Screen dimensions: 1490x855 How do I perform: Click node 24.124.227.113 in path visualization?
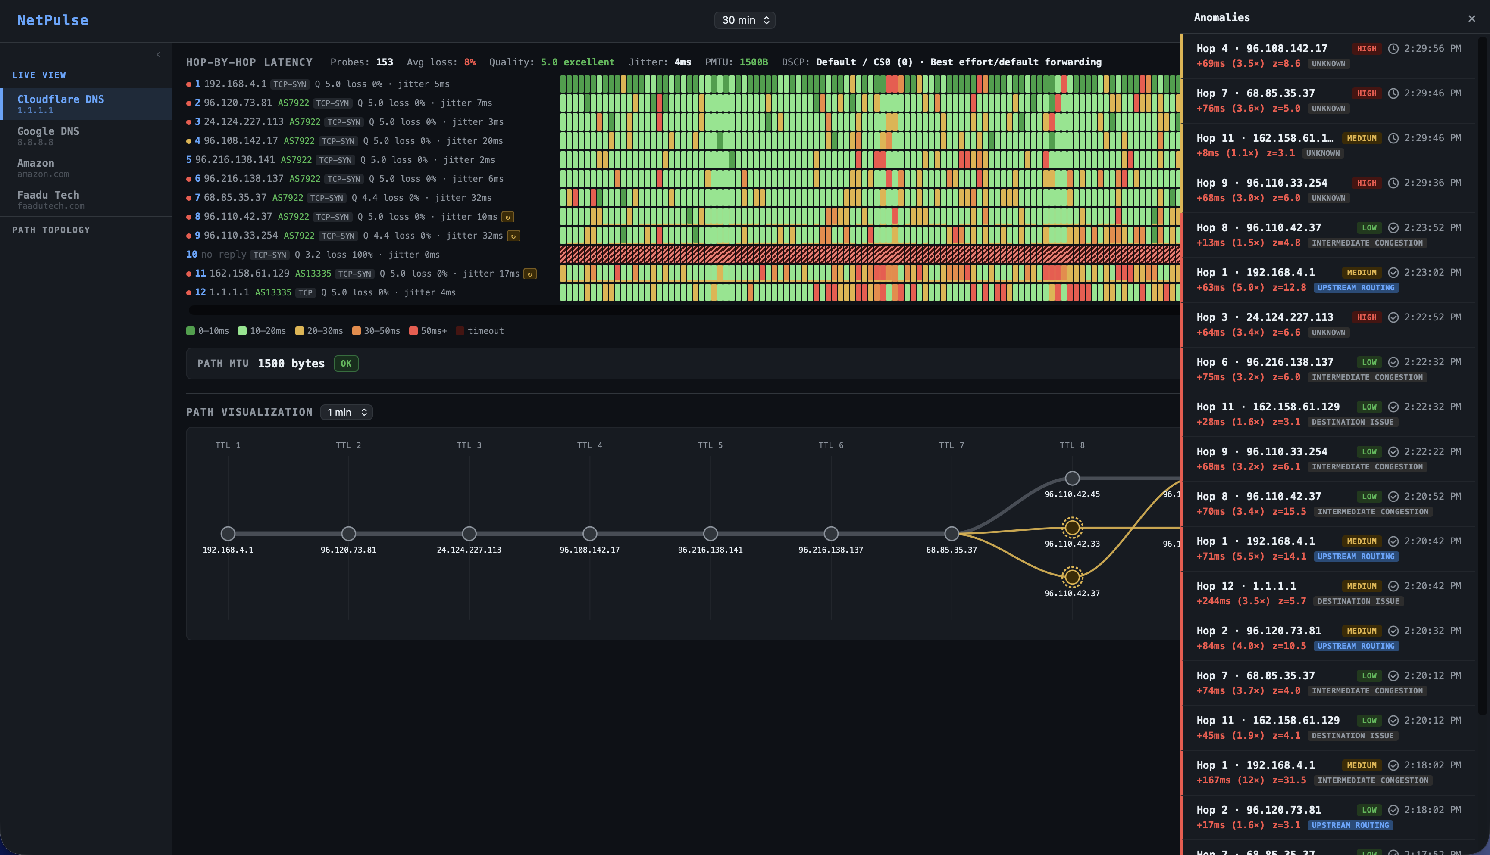(469, 534)
